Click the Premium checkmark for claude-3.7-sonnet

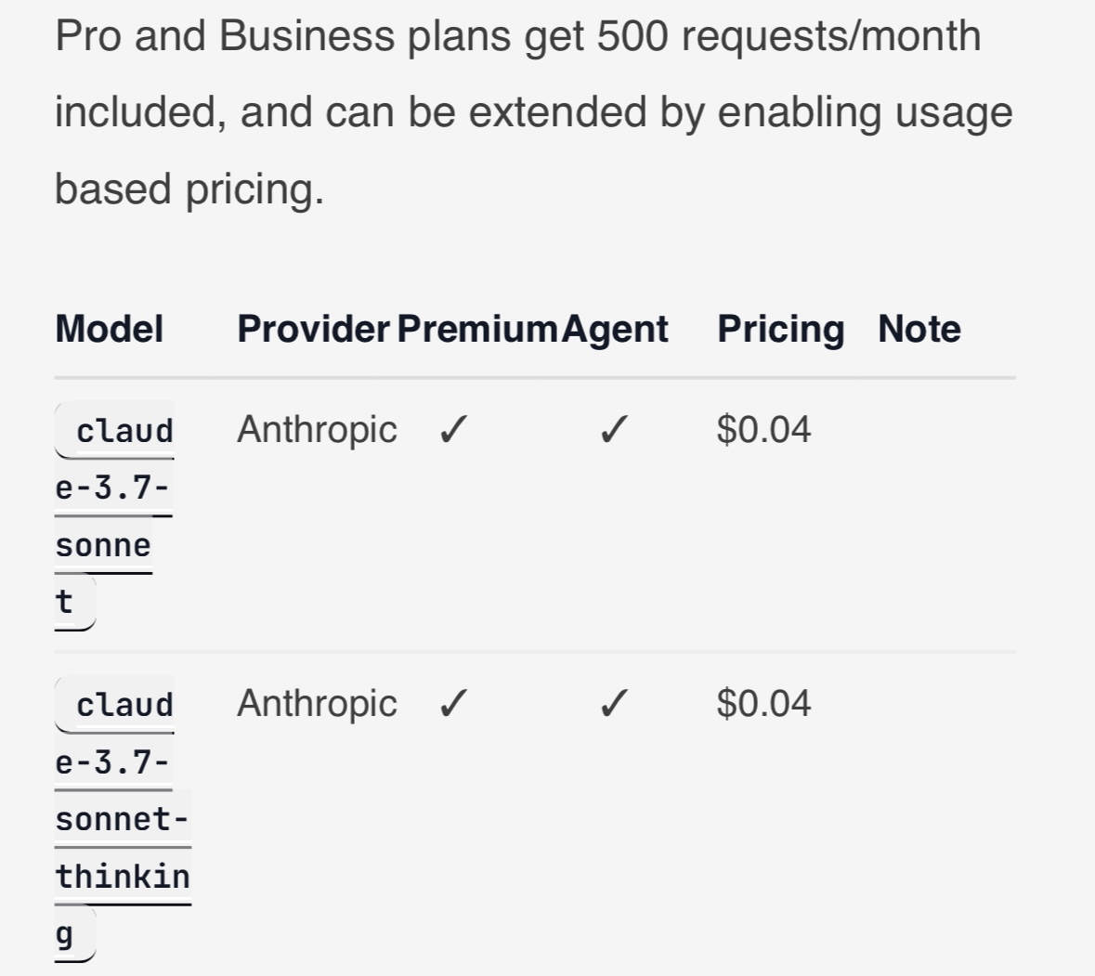point(453,429)
